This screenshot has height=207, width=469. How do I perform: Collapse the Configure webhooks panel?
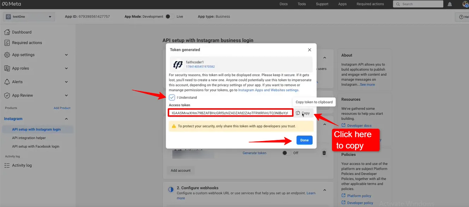point(325,190)
